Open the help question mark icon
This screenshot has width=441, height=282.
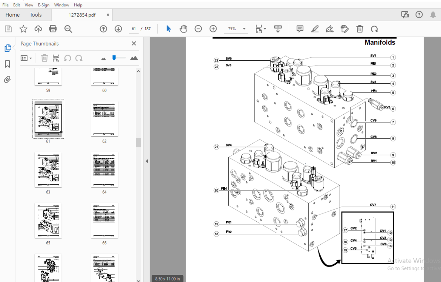pos(419,15)
